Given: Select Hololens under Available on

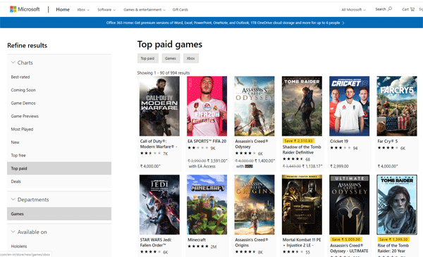Looking at the screenshot, I should [x=19, y=246].
